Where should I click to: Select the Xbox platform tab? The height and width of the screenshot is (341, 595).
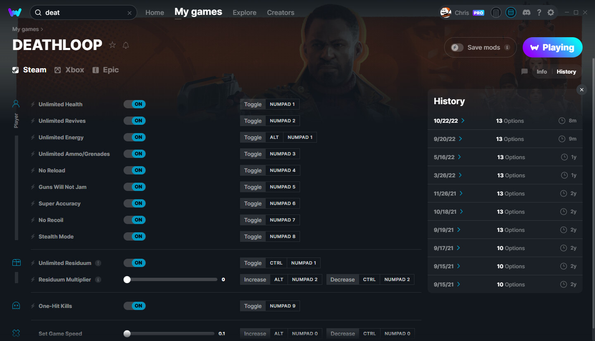pyautogui.click(x=69, y=69)
